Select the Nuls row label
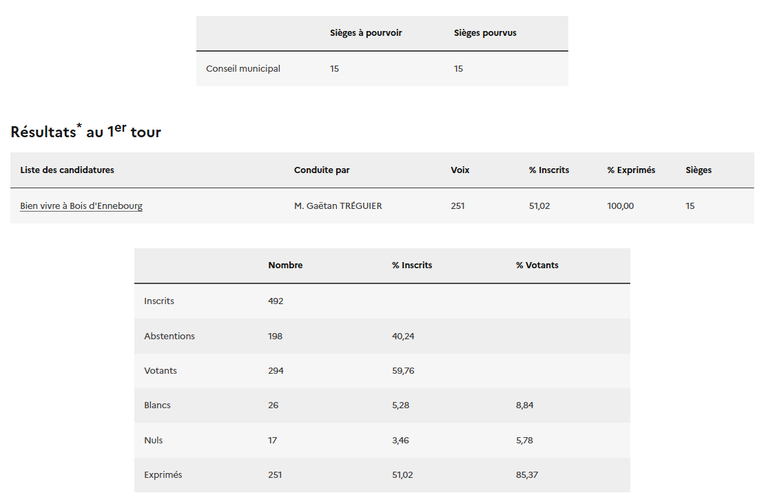Screen dimensions: 766x502 tap(154, 441)
